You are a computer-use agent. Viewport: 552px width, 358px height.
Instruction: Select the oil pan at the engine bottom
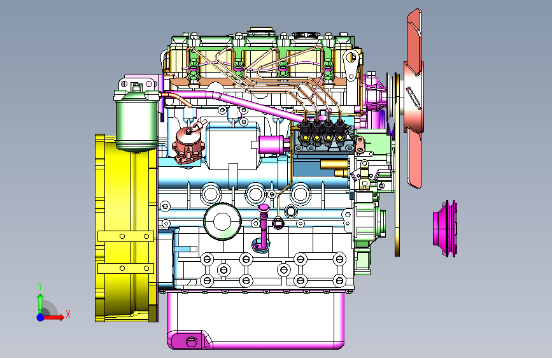(255, 320)
